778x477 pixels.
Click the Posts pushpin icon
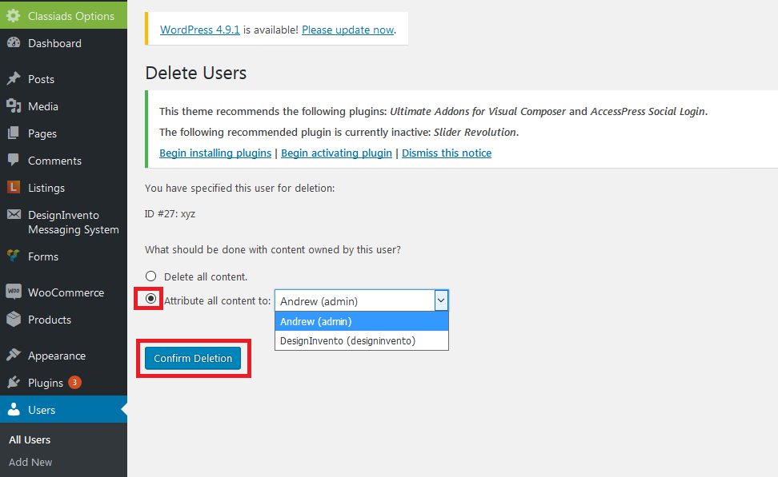point(14,79)
